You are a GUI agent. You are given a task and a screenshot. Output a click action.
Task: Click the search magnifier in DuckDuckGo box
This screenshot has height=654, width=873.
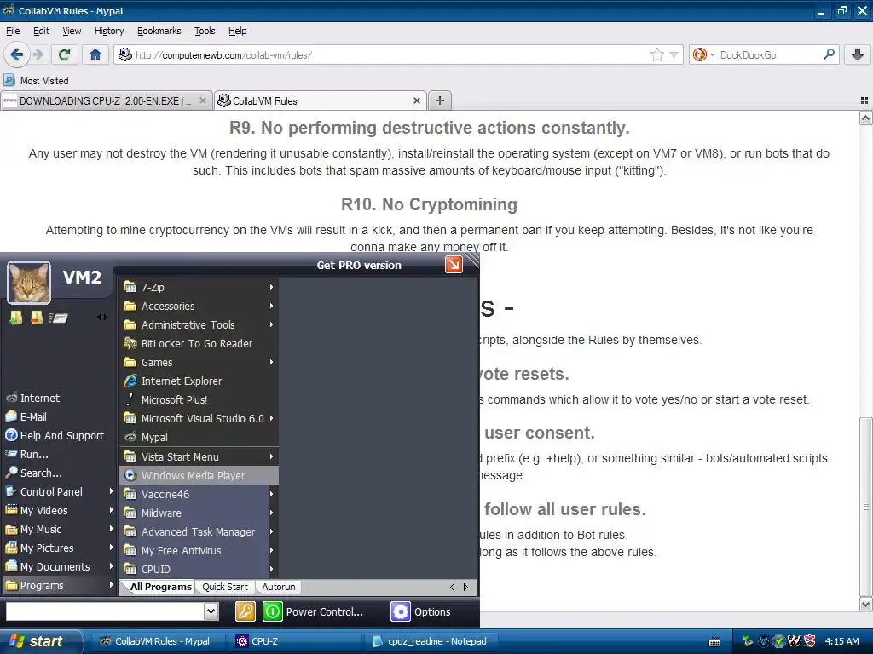(x=829, y=54)
